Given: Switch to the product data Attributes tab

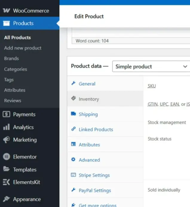Looking at the screenshot, I should click(x=105, y=145).
